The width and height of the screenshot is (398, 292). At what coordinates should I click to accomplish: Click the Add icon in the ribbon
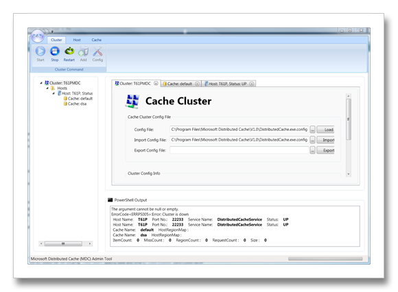pos(83,51)
